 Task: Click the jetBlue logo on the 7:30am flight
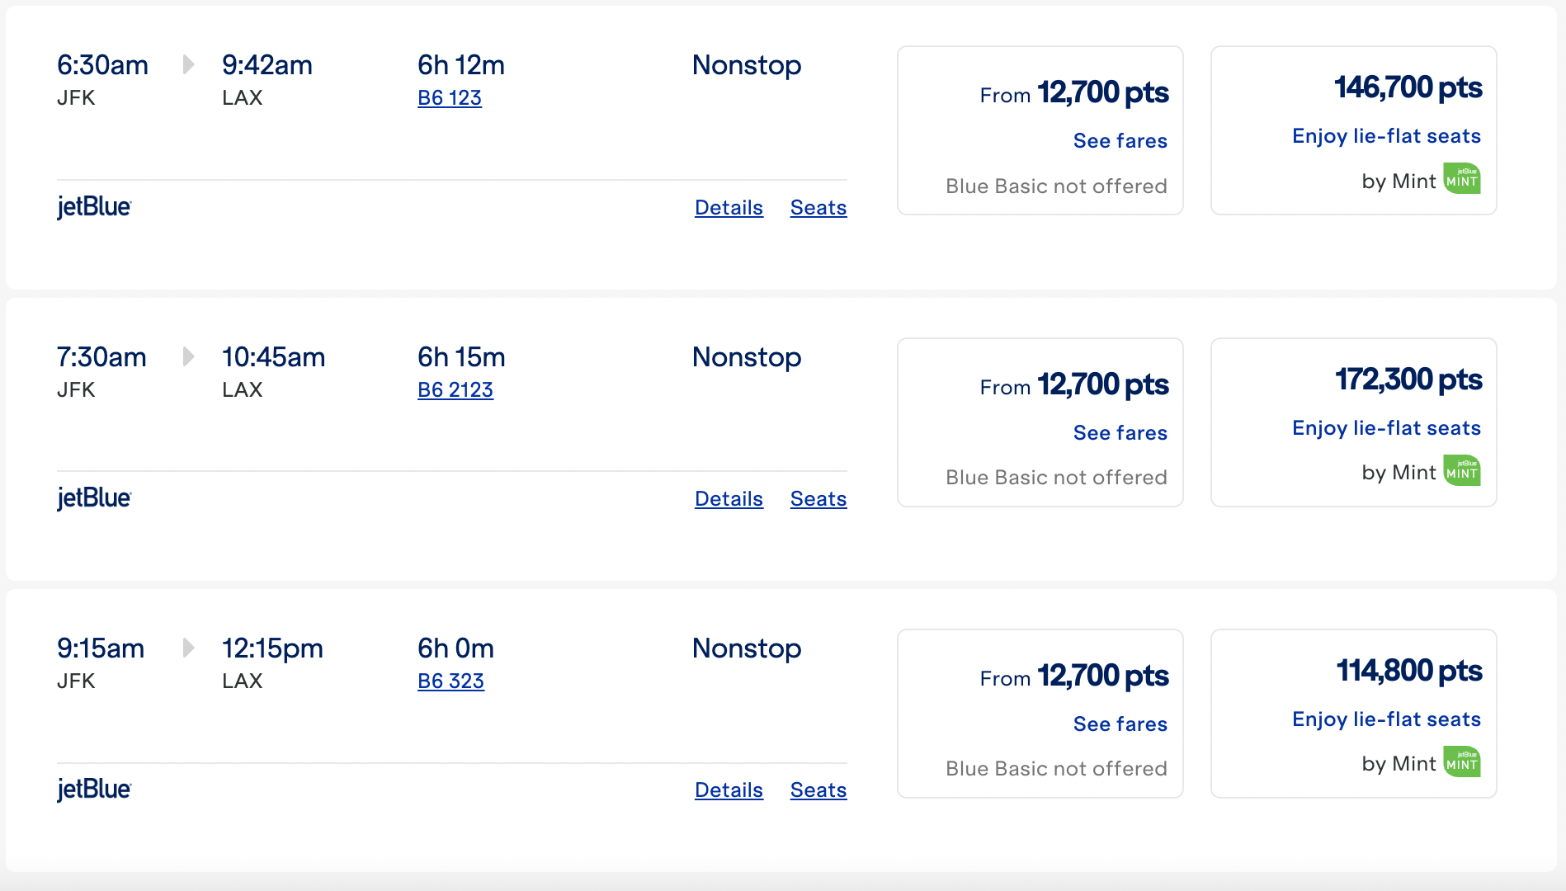[94, 498]
